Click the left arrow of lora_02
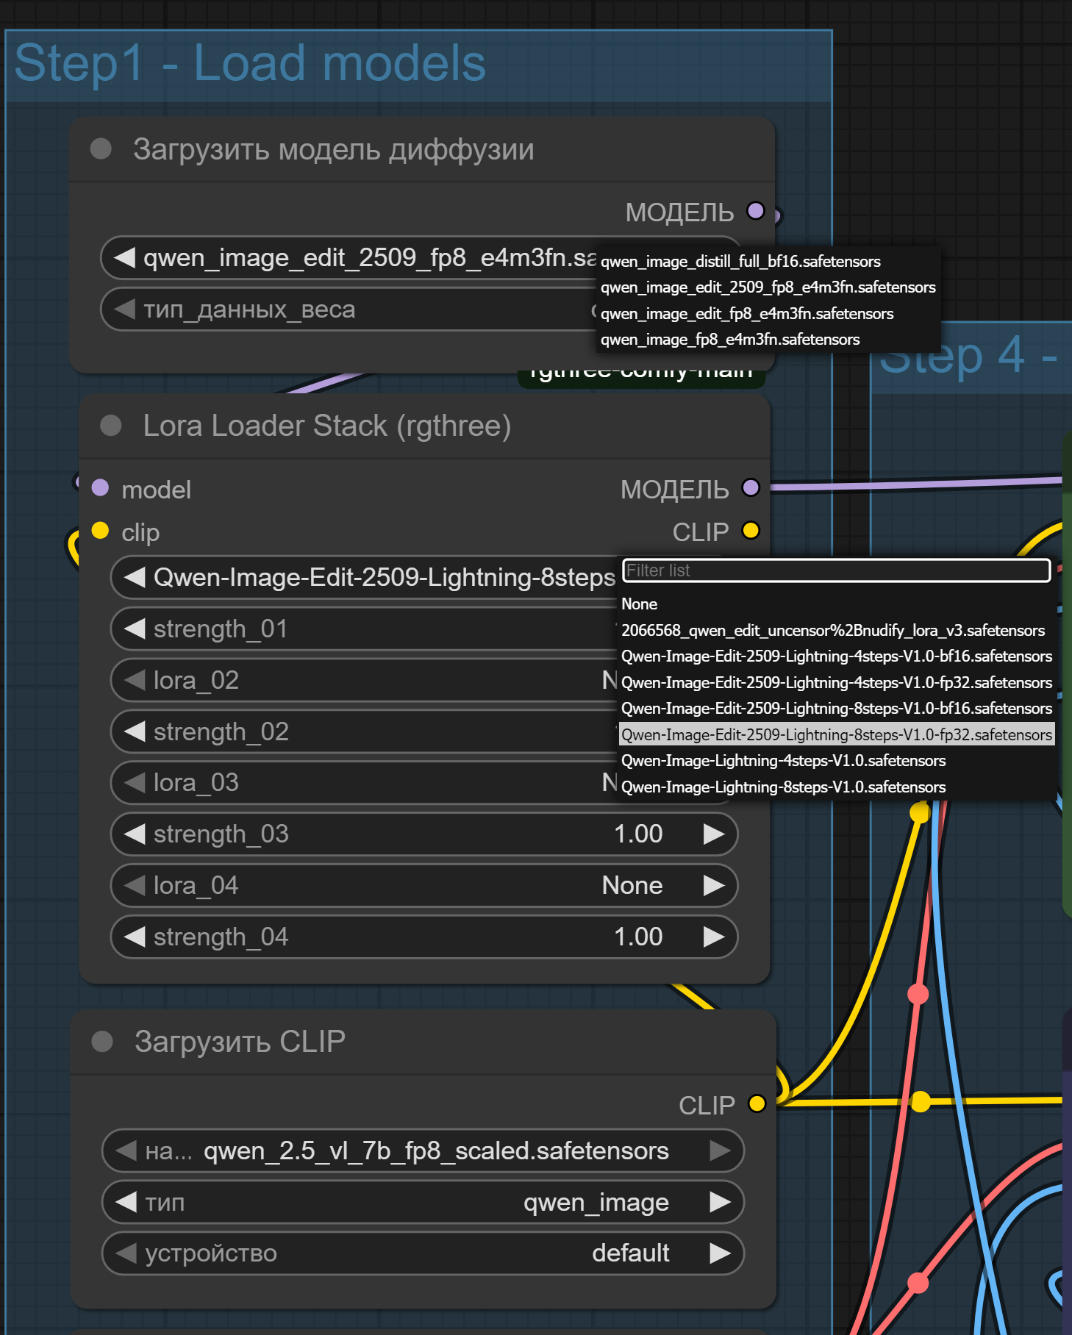The height and width of the screenshot is (1335, 1072). [135, 680]
